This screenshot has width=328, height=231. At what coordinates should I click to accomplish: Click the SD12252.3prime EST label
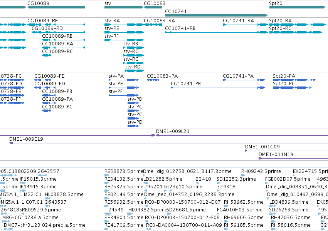coord(236,179)
